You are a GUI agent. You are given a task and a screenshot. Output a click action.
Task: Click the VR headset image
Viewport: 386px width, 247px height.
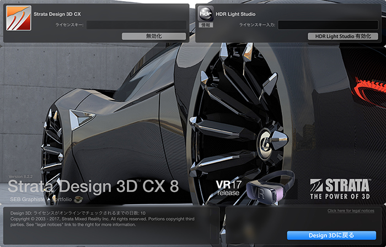(270, 188)
